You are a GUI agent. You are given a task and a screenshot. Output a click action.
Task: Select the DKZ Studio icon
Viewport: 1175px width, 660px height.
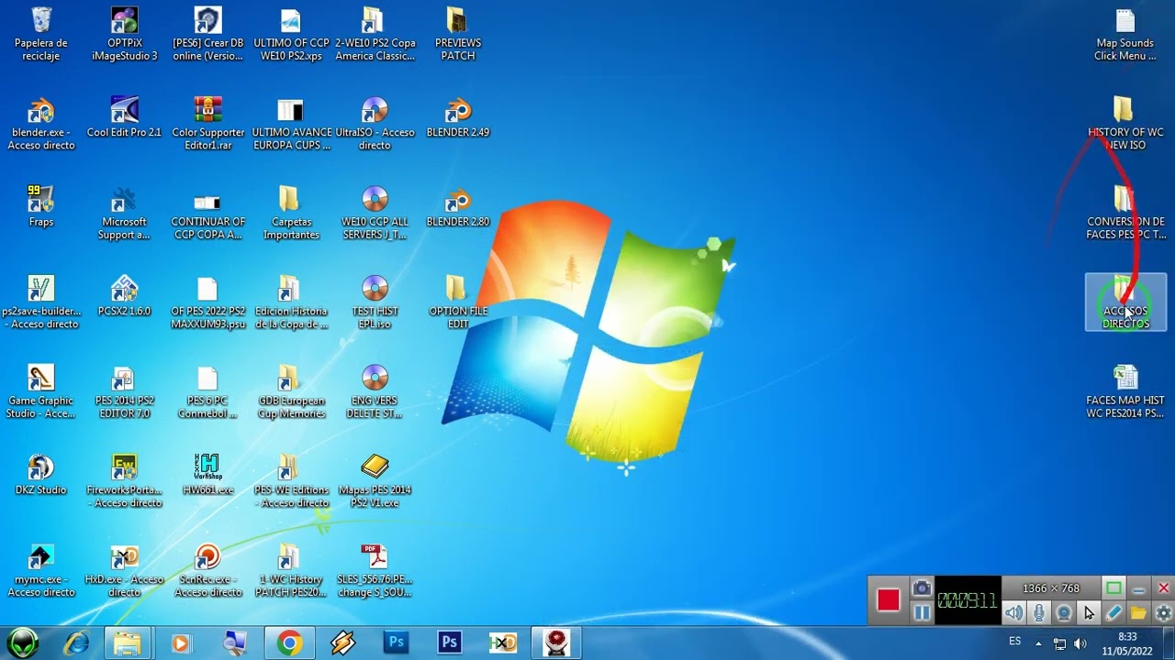[x=41, y=475]
